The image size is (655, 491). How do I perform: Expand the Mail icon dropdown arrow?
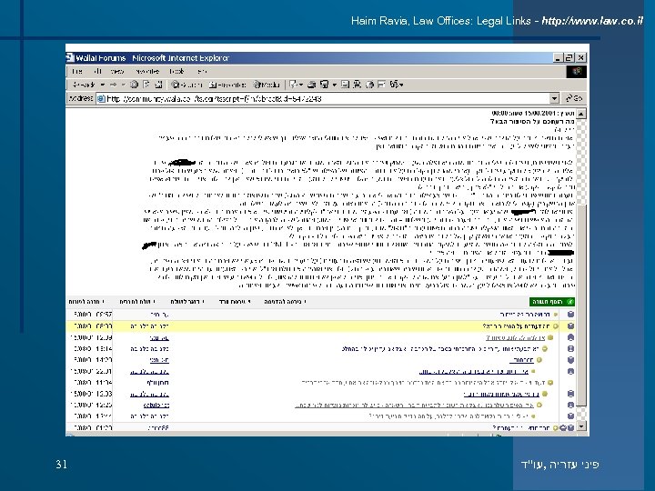[301, 85]
